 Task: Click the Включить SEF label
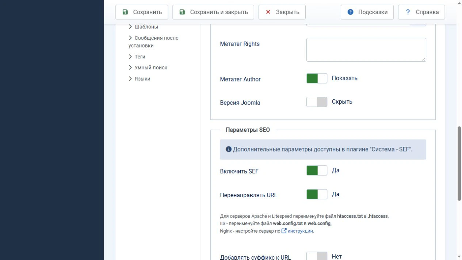(x=239, y=171)
